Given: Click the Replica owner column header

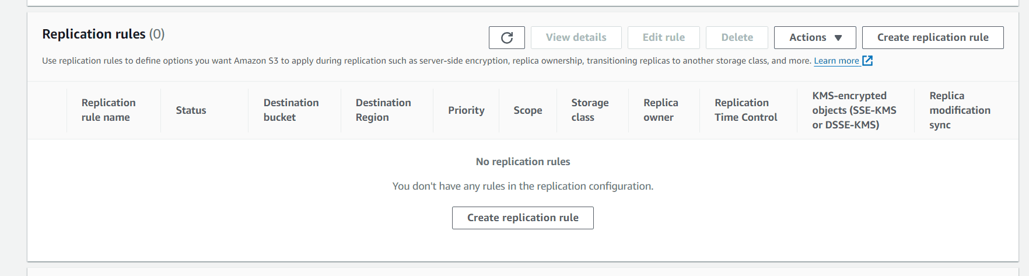Looking at the screenshot, I should pos(661,110).
